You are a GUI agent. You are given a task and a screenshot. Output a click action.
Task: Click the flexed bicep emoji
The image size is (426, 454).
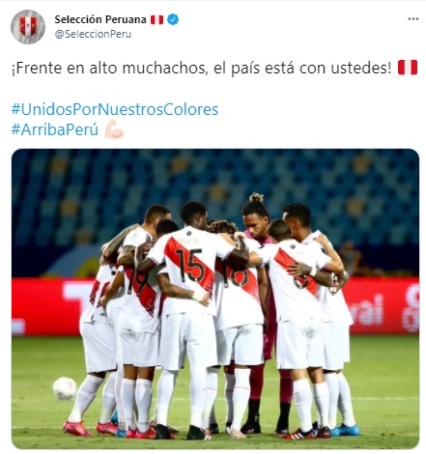click(x=114, y=129)
